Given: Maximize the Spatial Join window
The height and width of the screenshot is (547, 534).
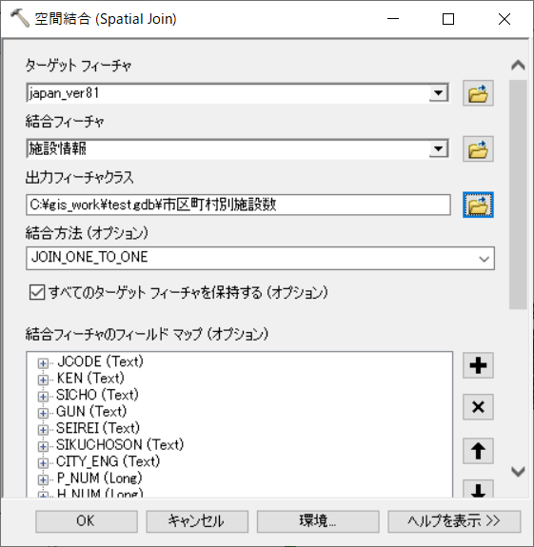Looking at the screenshot, I should tap(448, 19).
